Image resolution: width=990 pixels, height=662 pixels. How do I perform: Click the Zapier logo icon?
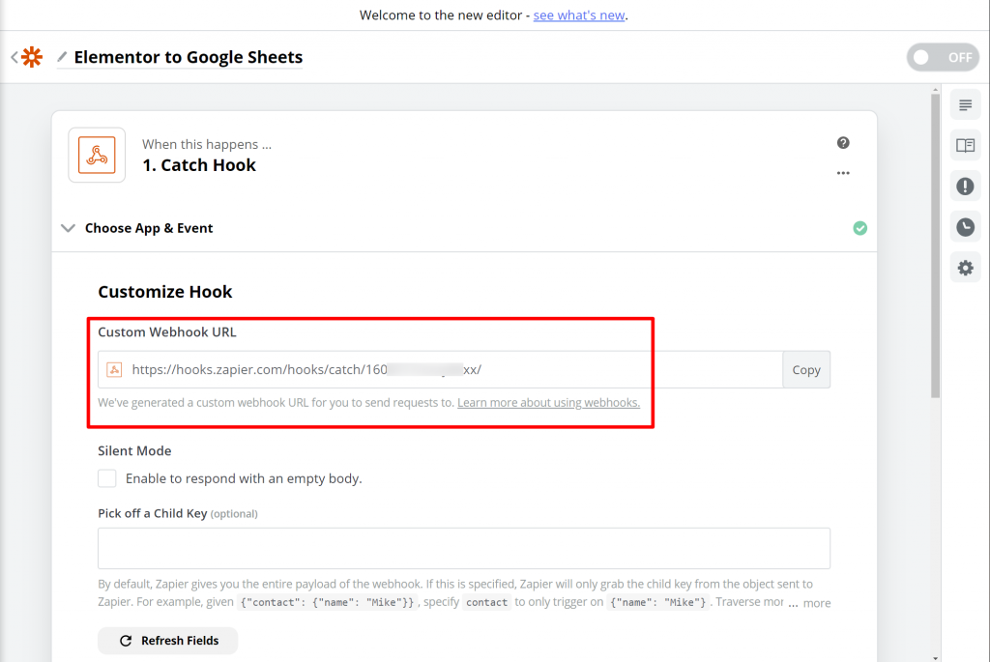(32, 58)
